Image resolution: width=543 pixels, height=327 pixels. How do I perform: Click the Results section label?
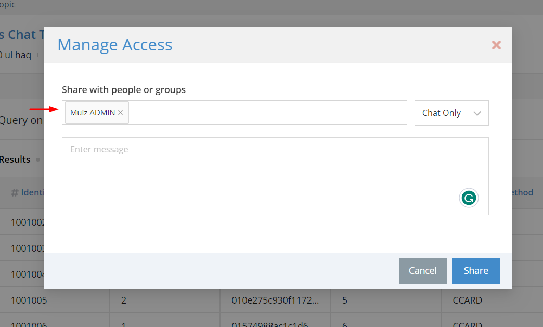15,160
